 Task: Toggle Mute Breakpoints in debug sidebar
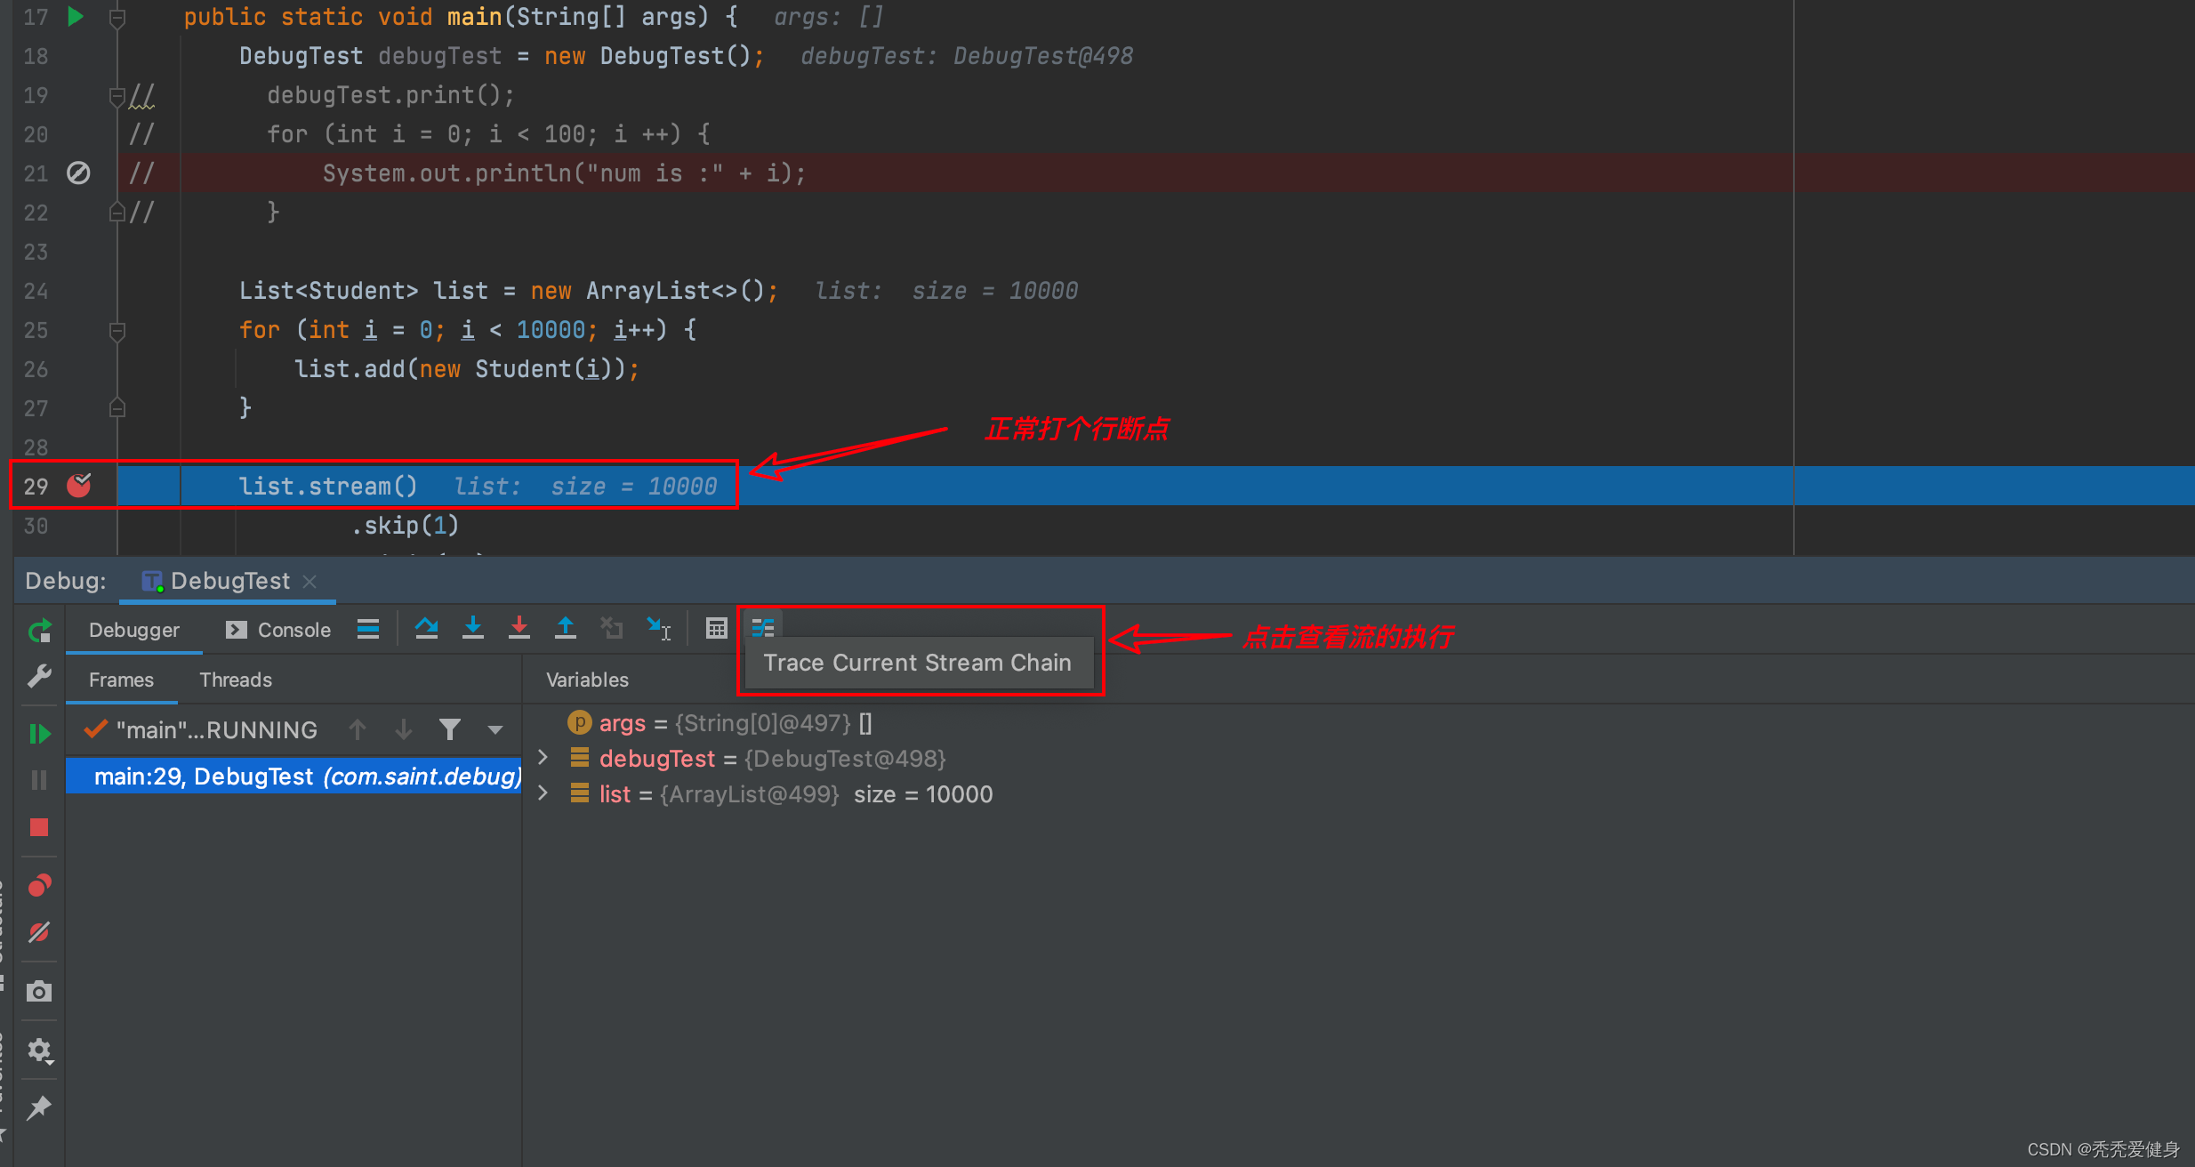pos(39,932)
